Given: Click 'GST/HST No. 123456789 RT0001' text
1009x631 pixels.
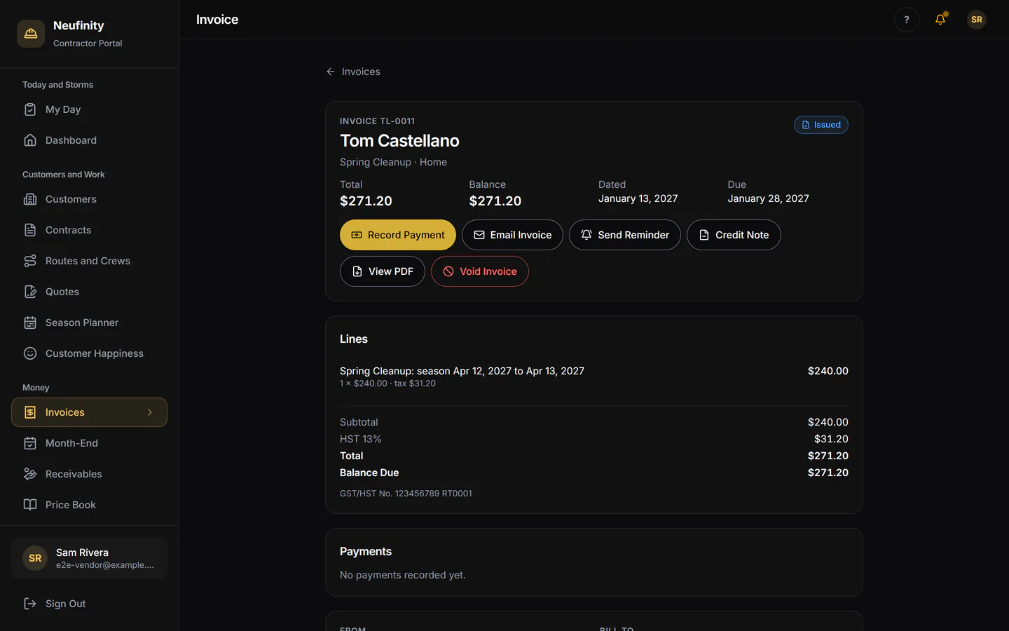Looking at the screenshot, I should click(x=406, y=494).
